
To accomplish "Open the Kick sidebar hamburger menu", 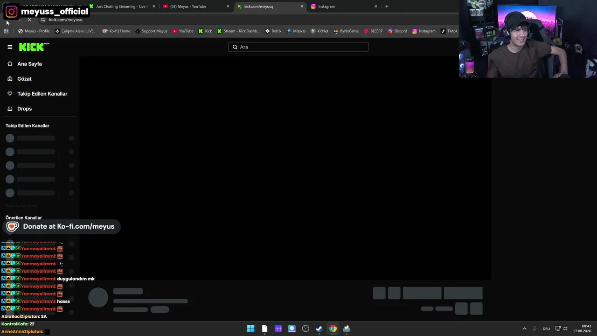I will pos(10,47).
